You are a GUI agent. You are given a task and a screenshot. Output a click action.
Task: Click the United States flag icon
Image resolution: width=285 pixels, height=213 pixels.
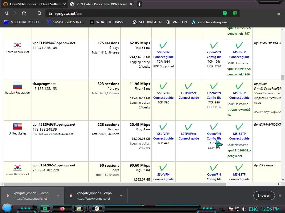(x=18, y=126)
